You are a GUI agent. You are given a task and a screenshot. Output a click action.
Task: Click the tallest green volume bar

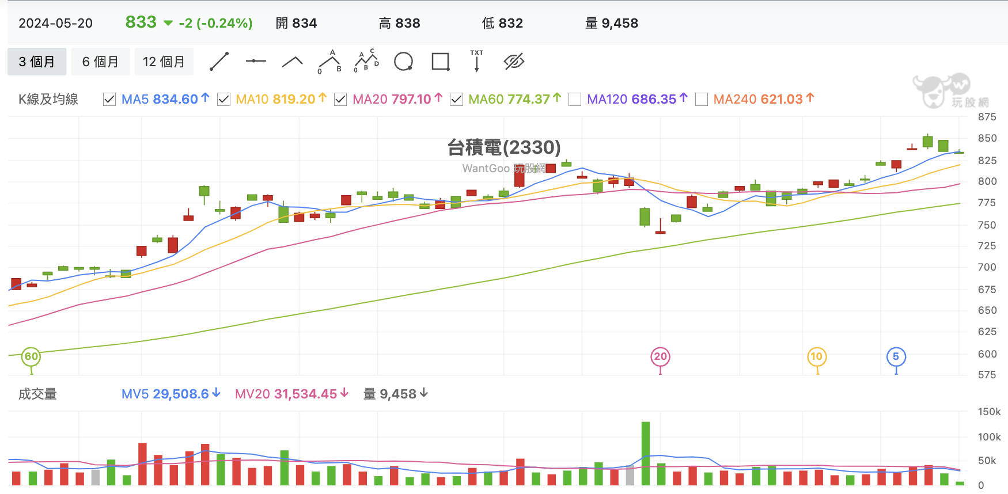tap(646, 454)
